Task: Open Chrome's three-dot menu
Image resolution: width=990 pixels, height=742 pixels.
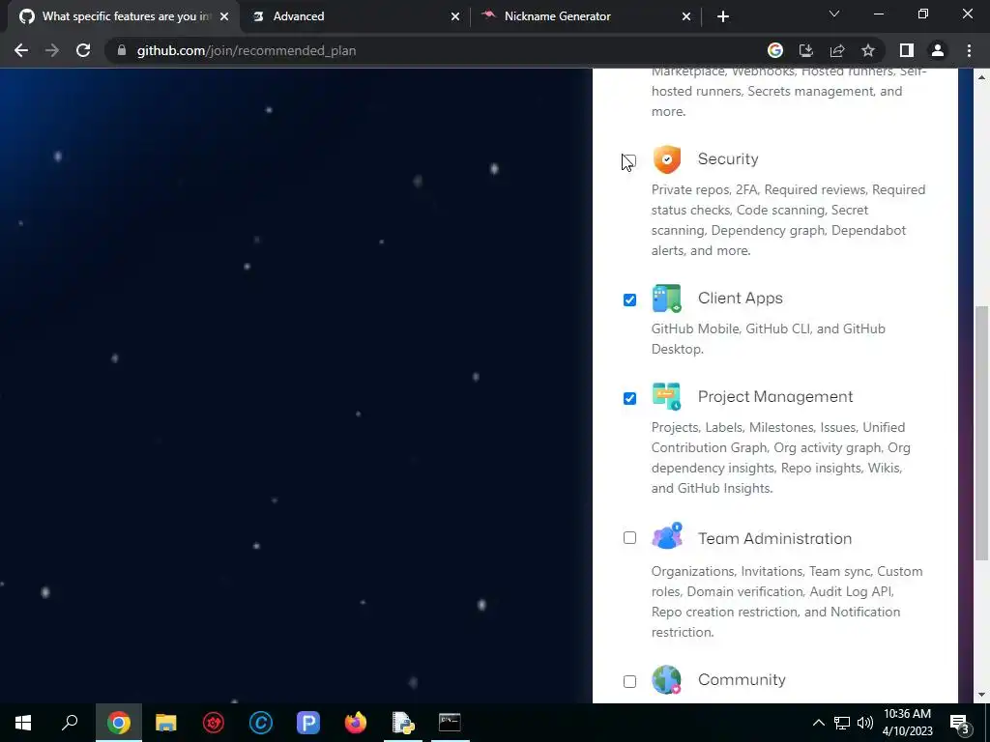Action: point(969,50)
